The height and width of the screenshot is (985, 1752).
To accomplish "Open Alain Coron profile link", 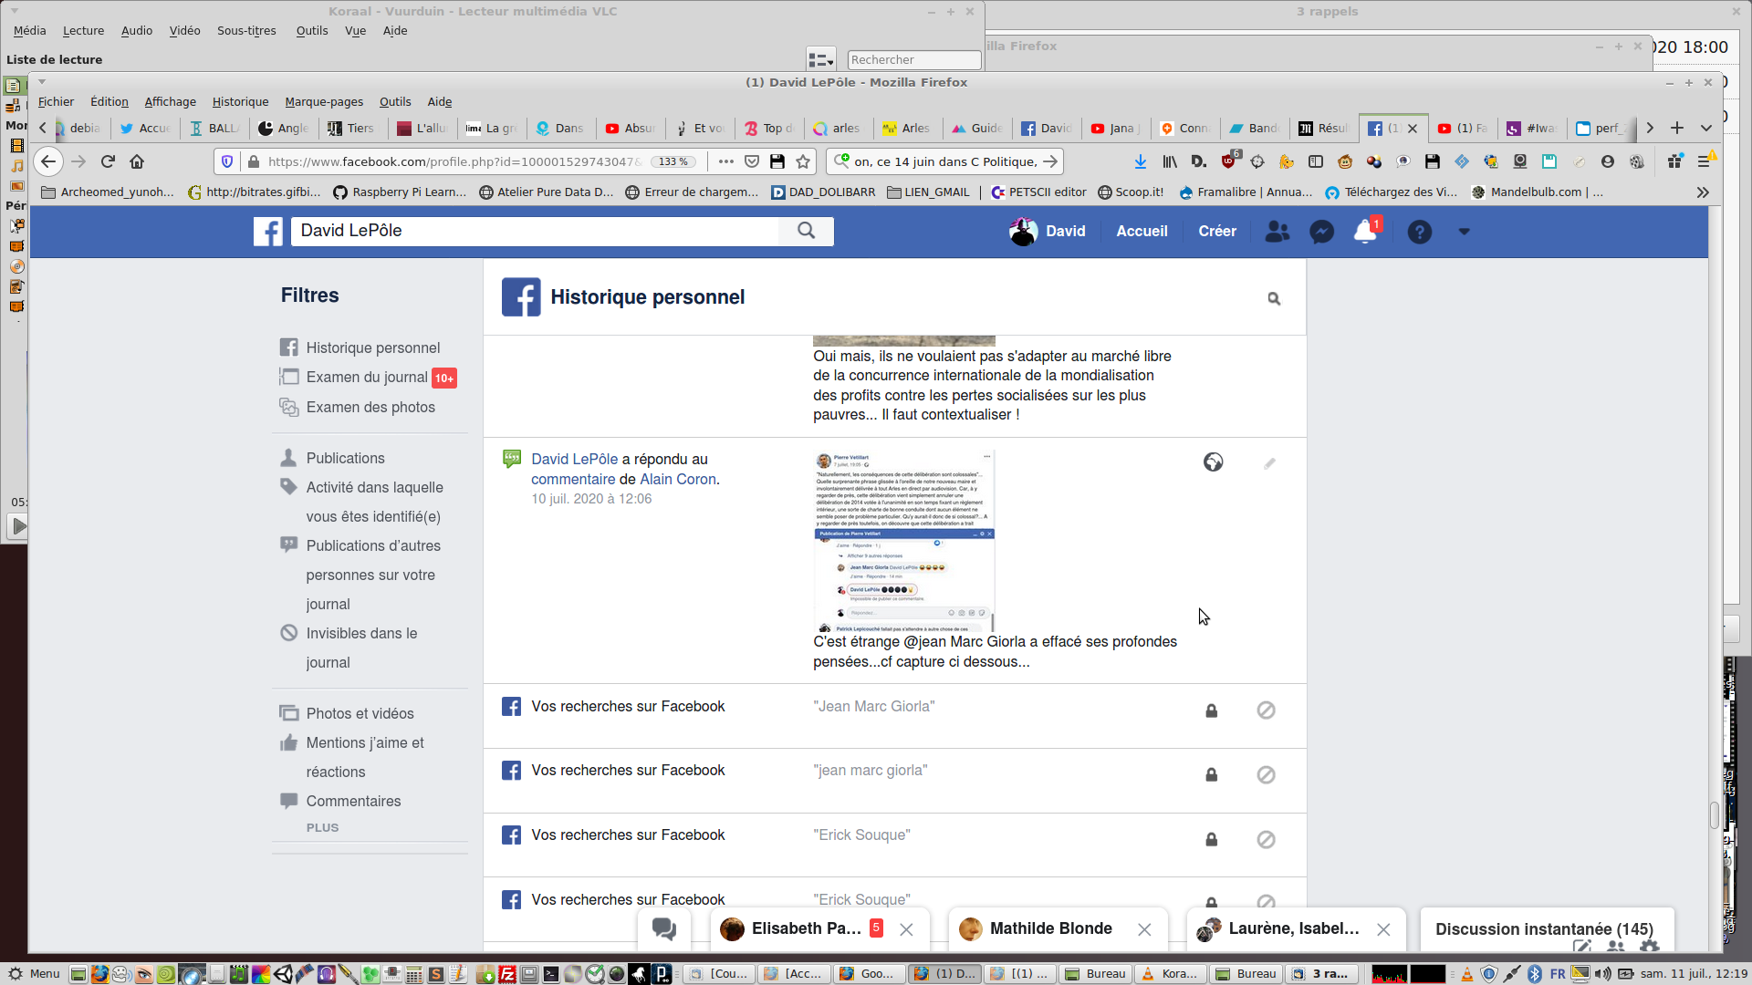I will point(677,479).
